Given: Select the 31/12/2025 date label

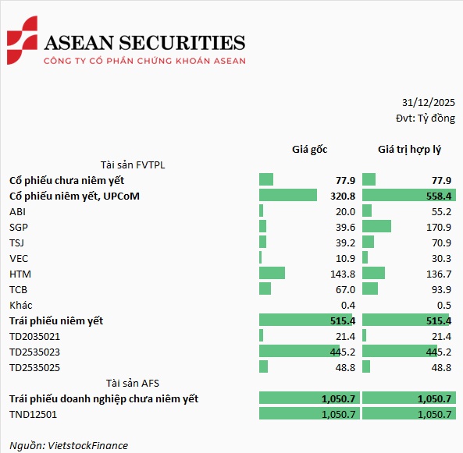Looking at the screenshot, I should point(428,103).
